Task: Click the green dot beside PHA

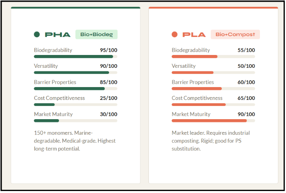Action: 37,35
